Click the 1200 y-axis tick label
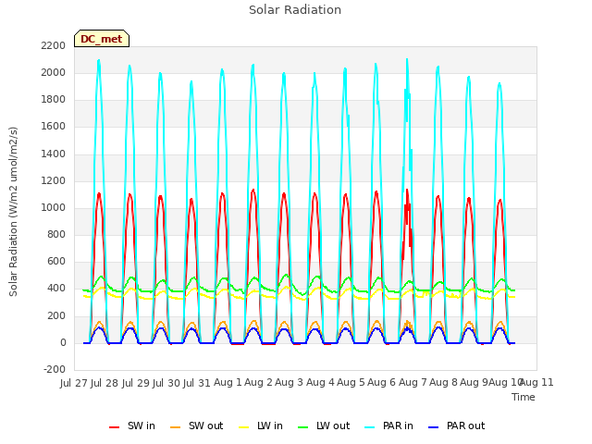The height and width of the screenshot is (444, 592). pyautogui.click(x=54, y=181)
